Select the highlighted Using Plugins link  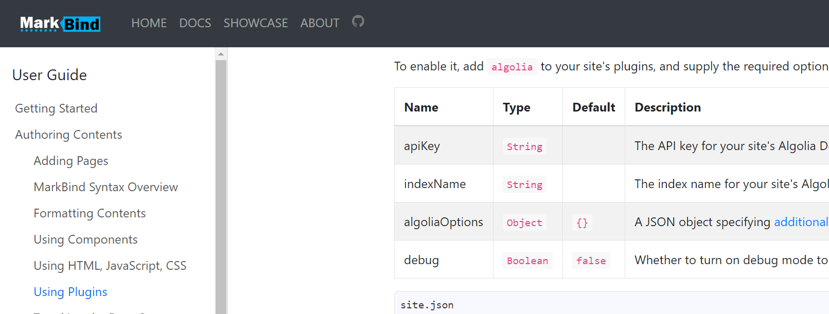tap(70, 292)
